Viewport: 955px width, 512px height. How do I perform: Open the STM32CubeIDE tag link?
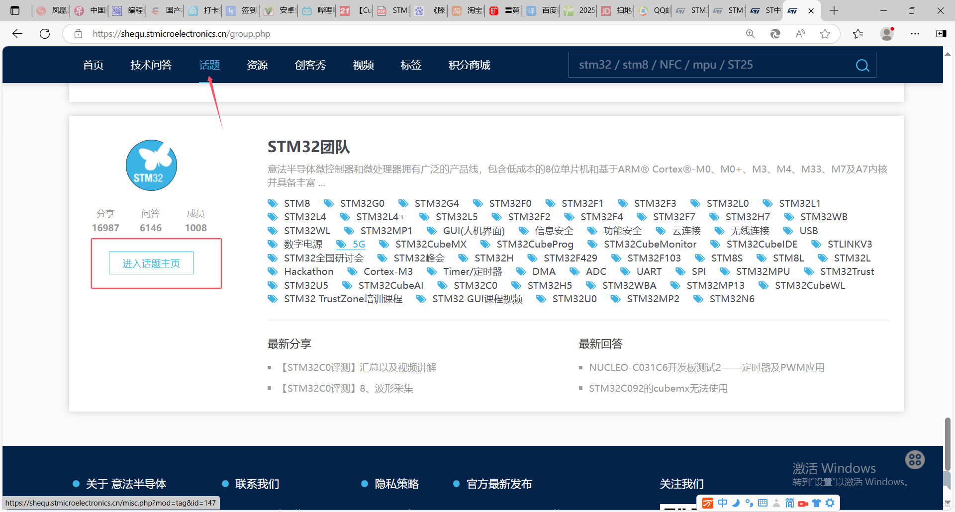[762, 244]
